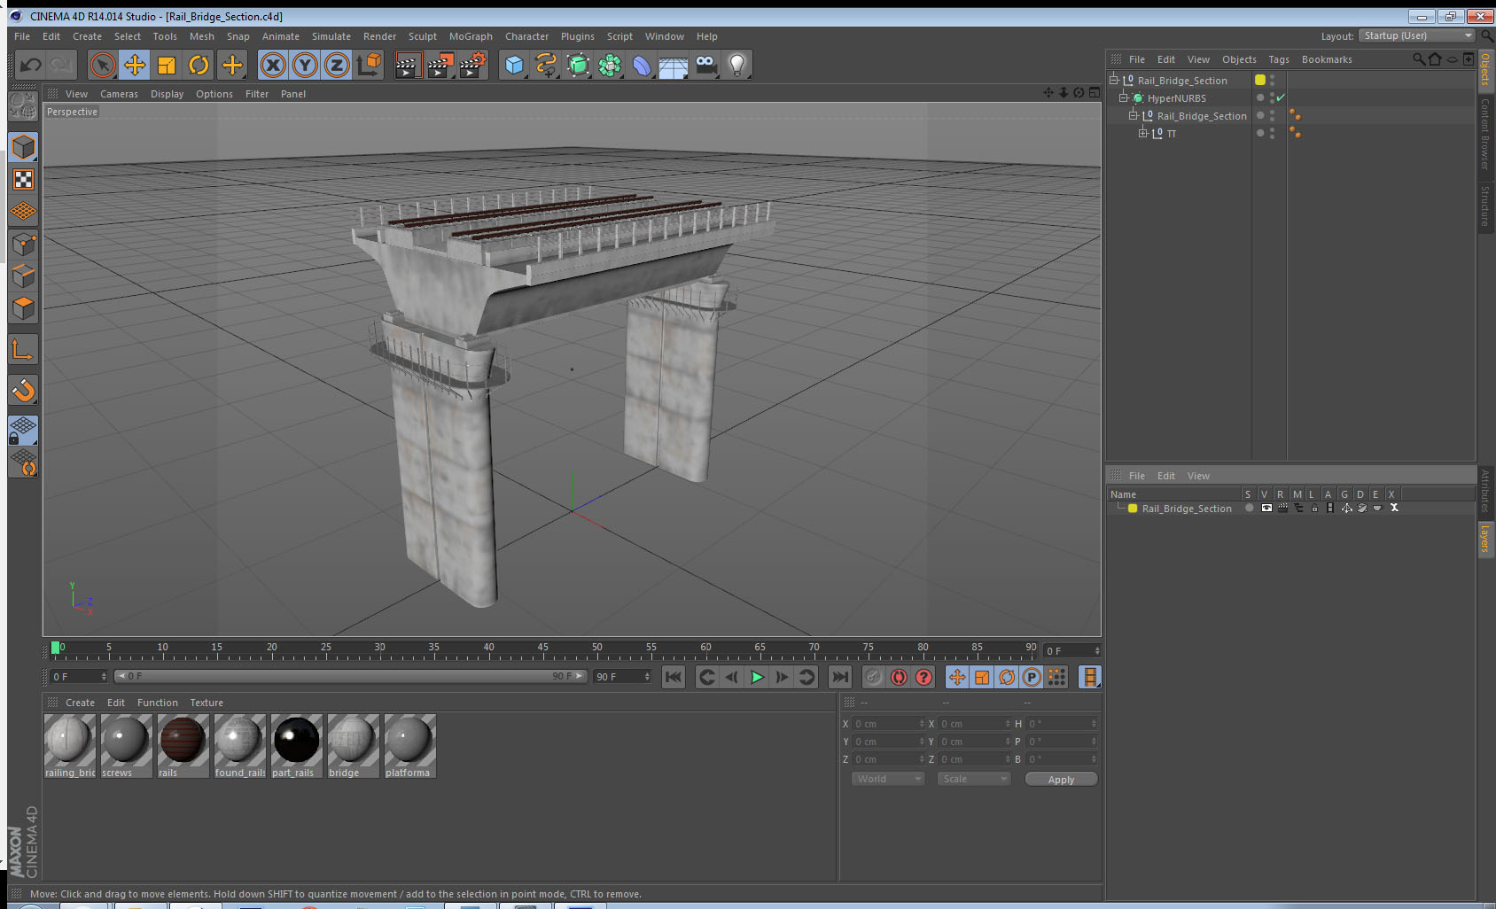This screenshot has width=1496, height=909.
Task: Activate the Scale tool
Action: coord(167,65)
